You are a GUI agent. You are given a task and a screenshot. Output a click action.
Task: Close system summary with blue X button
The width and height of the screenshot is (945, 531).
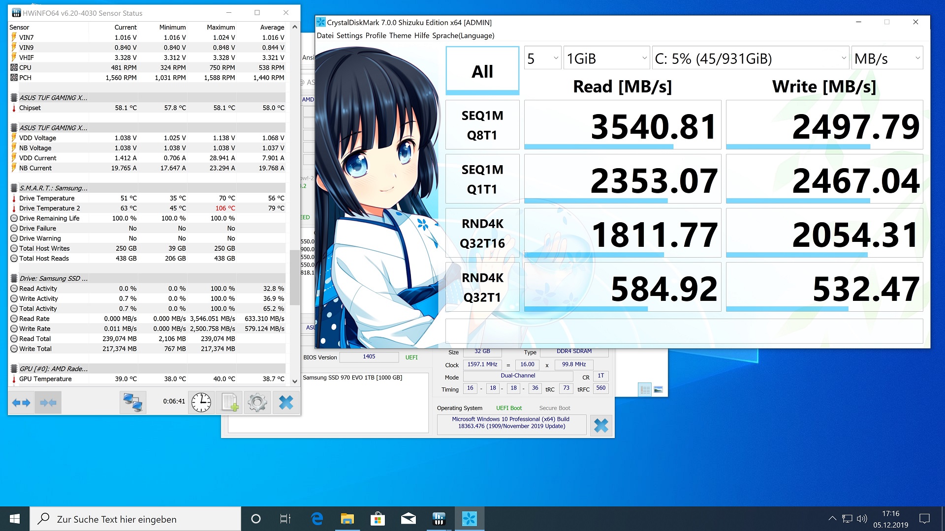point(600,425)
